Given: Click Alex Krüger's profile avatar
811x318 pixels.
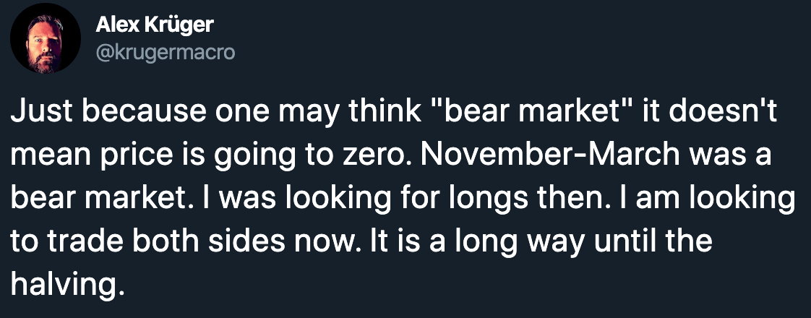Looking at the screenshot, I should [x=46, y=39].
